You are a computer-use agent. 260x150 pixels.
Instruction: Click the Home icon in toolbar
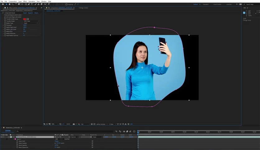pyautogui.click(x=3, y=4)
